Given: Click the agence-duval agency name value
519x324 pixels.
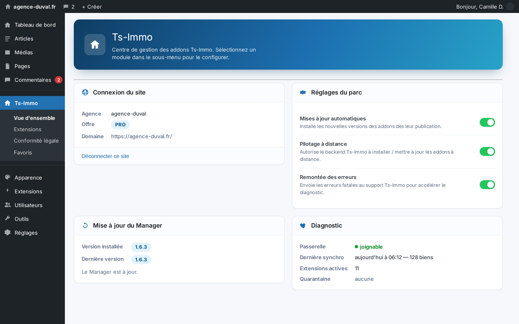Looking at the screenshot, I should 129,114.
